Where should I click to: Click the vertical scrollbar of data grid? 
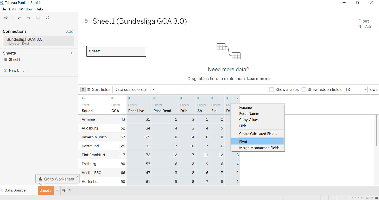tap(376, 131)
